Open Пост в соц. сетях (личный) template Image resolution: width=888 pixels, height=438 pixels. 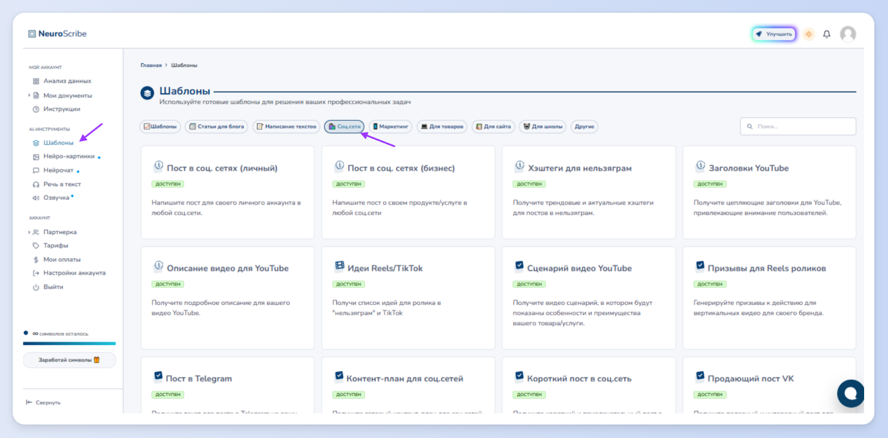(x=228, y=192)
